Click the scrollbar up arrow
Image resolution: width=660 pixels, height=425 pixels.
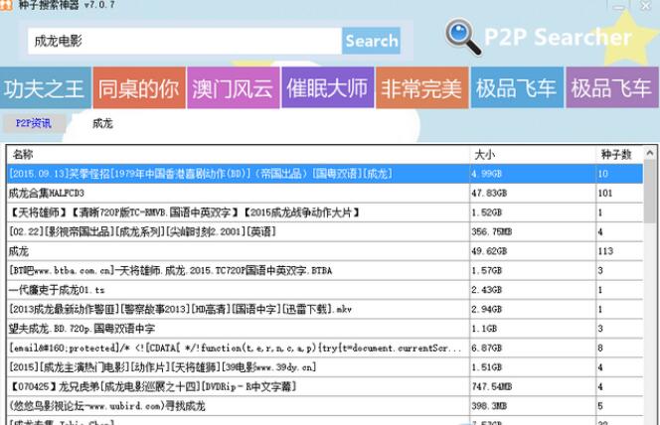coord(650,153)
